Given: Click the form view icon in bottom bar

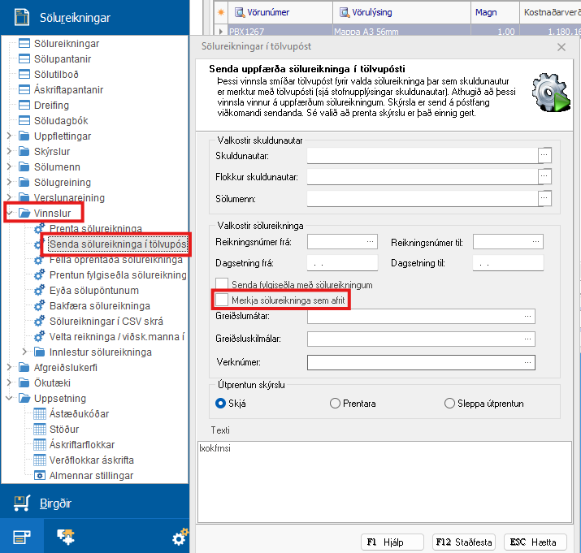Looking at the screenshot, I should pyautogui.click(x=21, y=536).
